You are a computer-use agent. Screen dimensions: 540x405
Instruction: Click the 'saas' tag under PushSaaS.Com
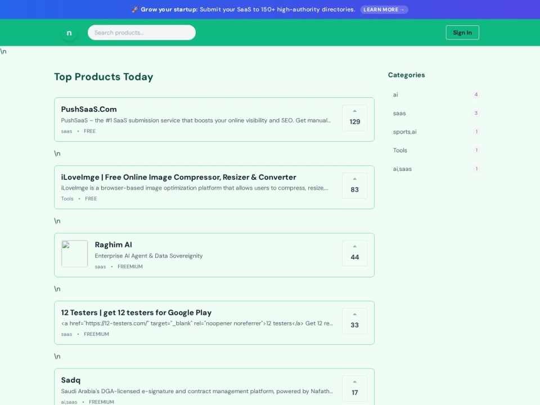point(66,131)
